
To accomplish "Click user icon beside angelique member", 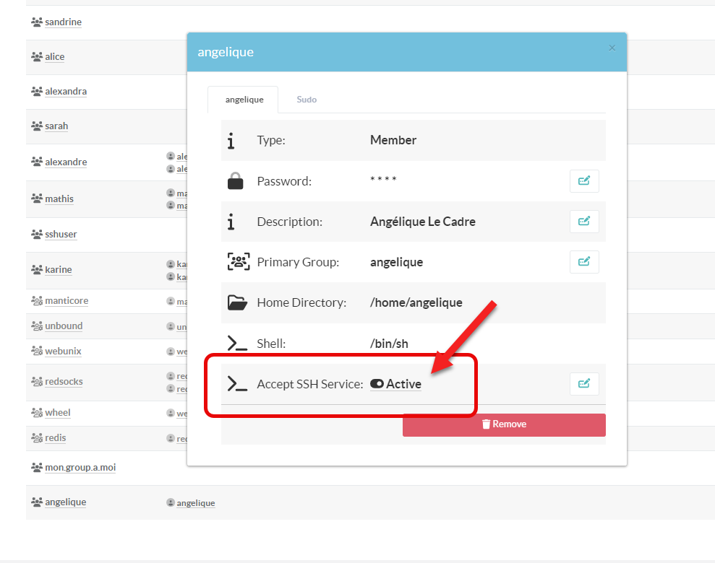I will [x=171, y=502].
